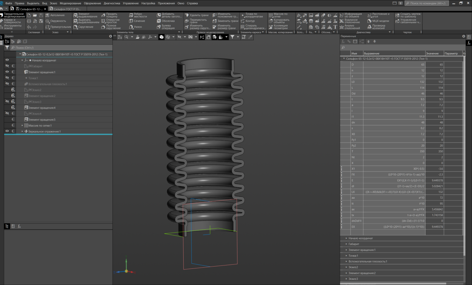Click Удалить грани tool
The image size is (472, 285).
pos(196,15)
